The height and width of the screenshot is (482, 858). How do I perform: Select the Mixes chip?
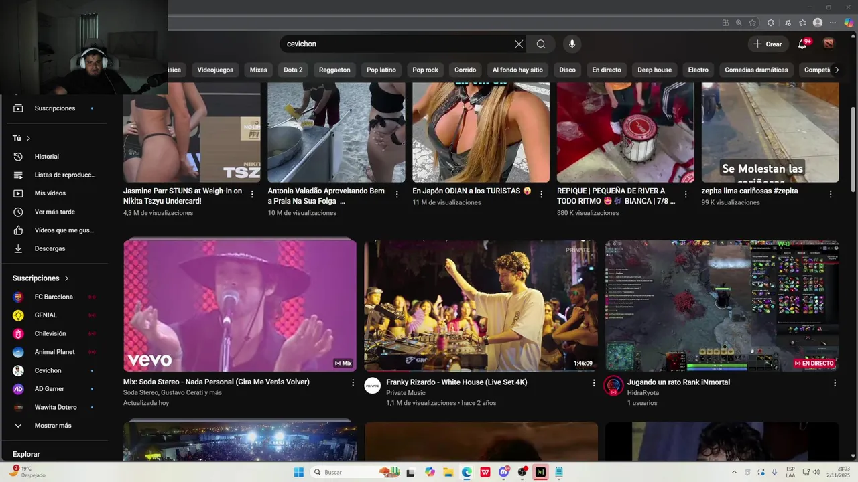[259, 70]
